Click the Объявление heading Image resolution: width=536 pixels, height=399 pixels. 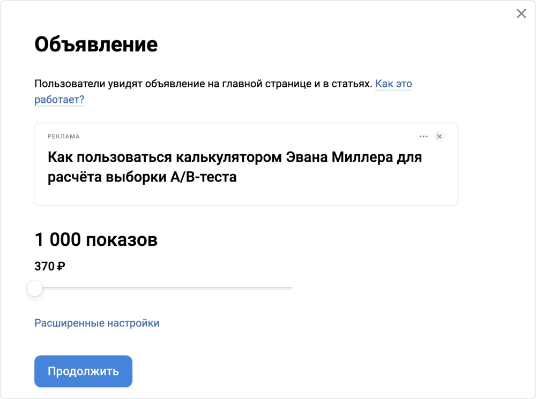pyautogui.click(x=96, y=44)
